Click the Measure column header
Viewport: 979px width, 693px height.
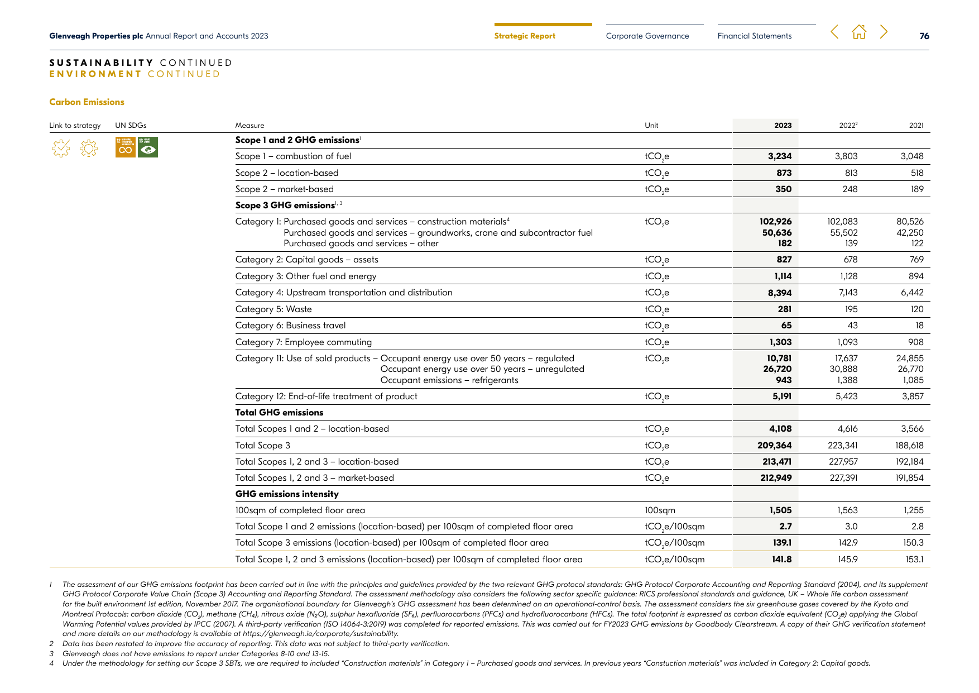coord(249,125)
